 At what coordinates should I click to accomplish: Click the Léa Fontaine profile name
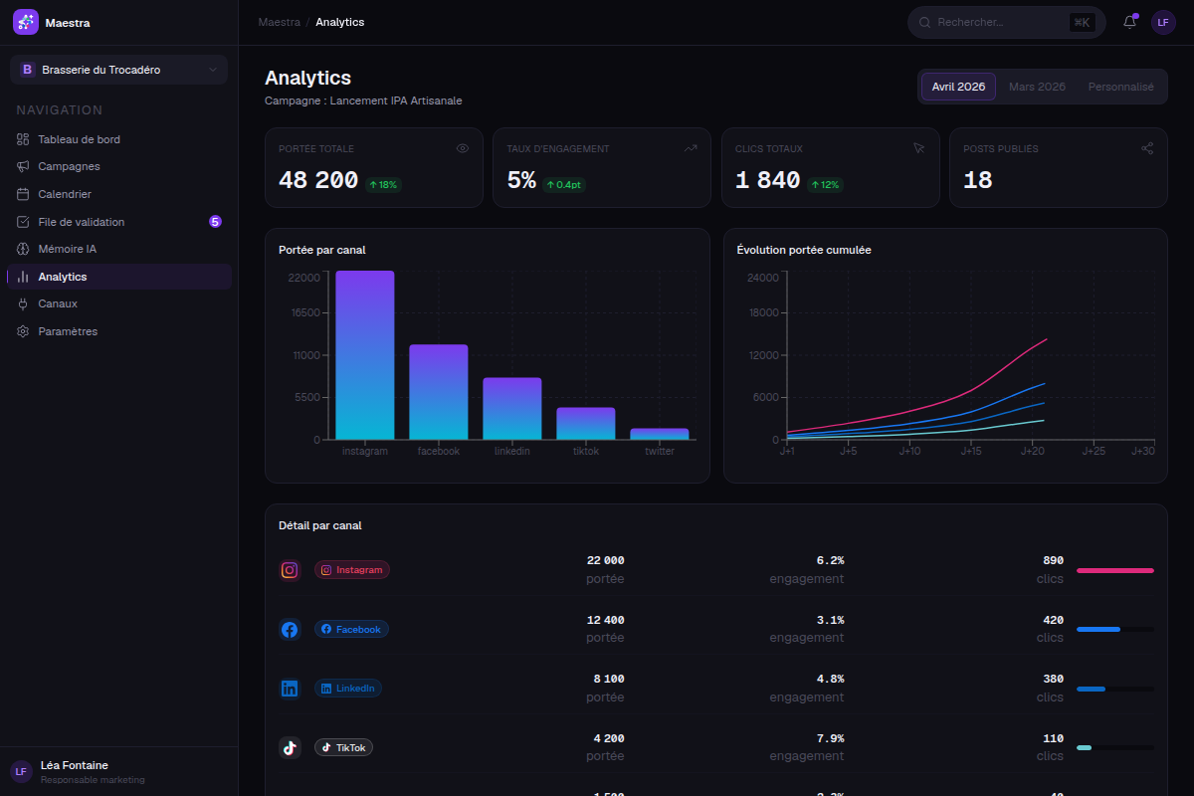[x=75, y=765]
